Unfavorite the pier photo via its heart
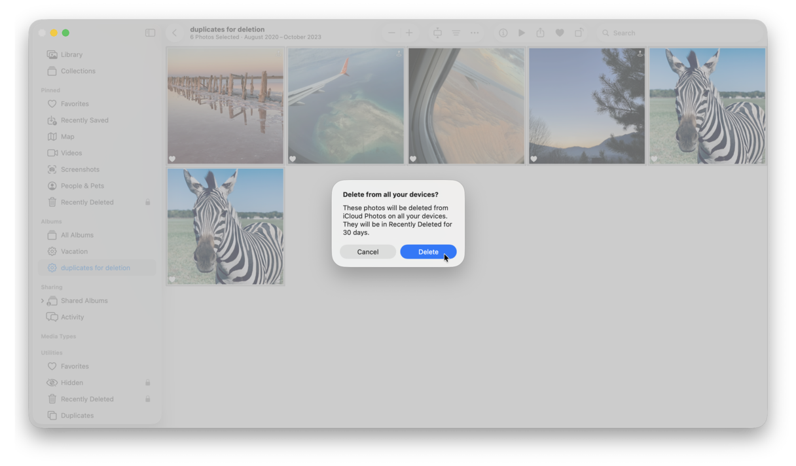This screenshot has width=796, height=466. [x=172, y=158]
